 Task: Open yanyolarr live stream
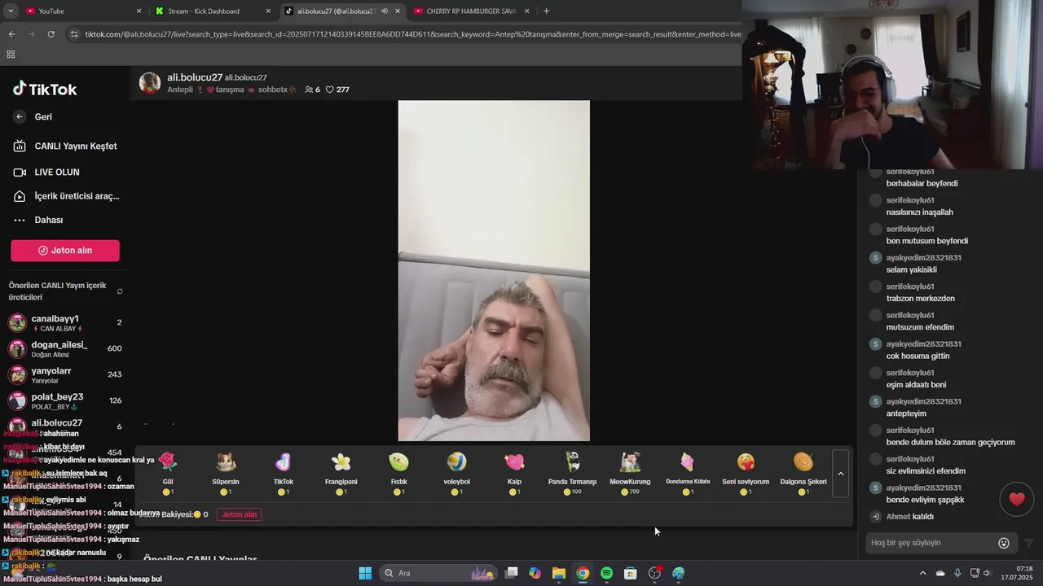click(x=65, y=374)
